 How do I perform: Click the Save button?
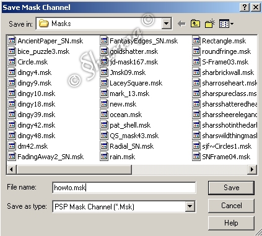point(231,188)
